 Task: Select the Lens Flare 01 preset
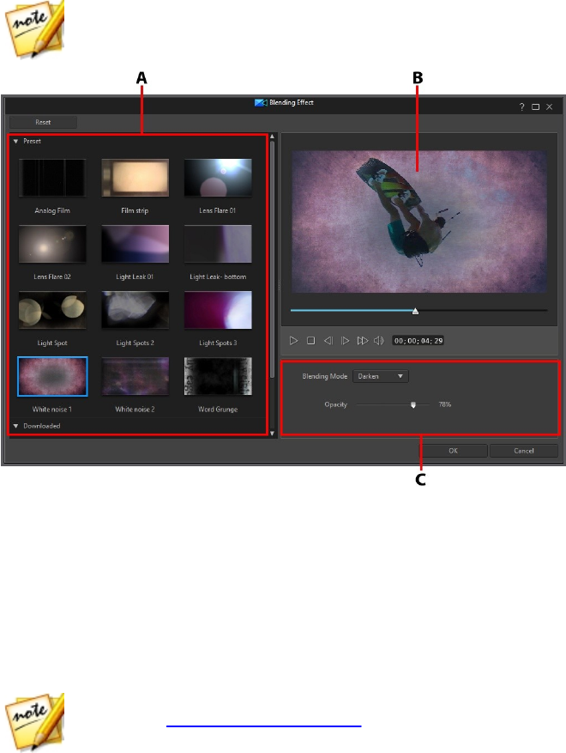(218, 178)
